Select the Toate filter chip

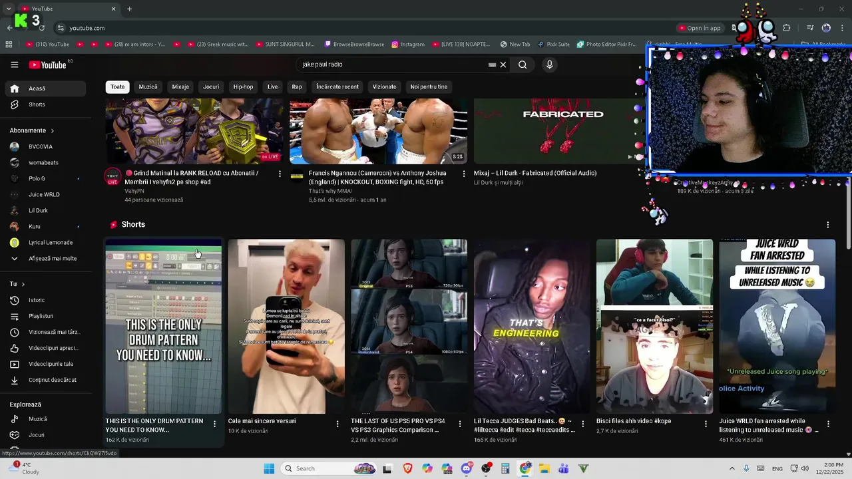point(117,86)
